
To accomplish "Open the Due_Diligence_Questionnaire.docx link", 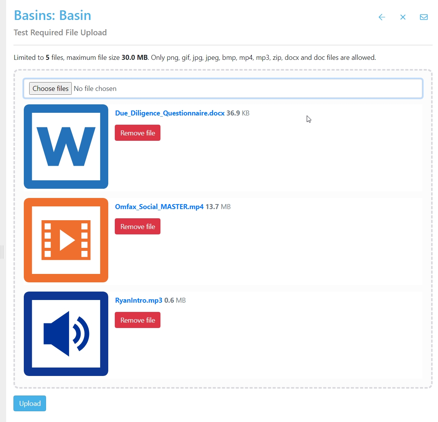I will point(170,113).
